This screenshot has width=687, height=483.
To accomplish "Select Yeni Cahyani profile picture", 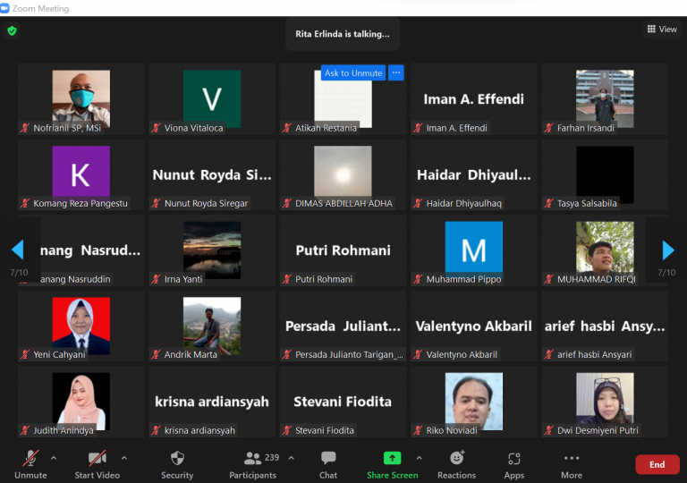I will [81, 325].
